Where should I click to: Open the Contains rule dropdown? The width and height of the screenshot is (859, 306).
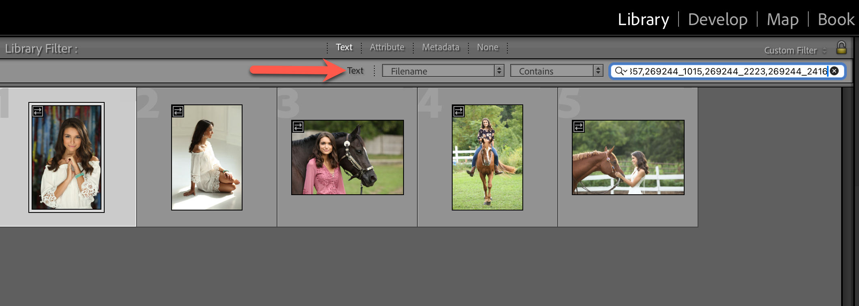pyautogui.click(x=556, y=71)
